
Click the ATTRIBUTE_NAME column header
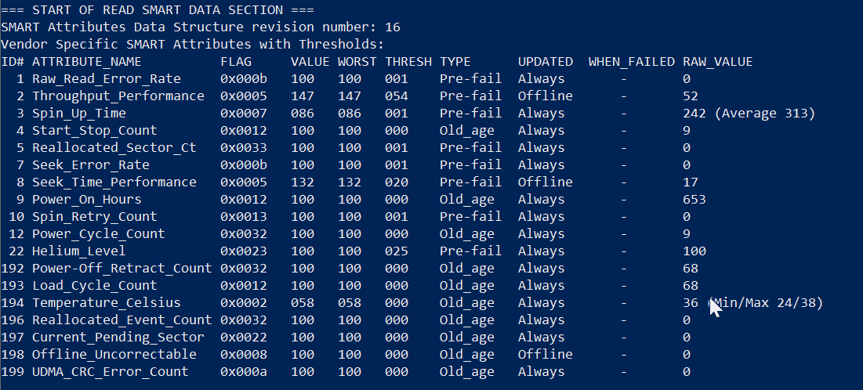(x=86, y=62)
